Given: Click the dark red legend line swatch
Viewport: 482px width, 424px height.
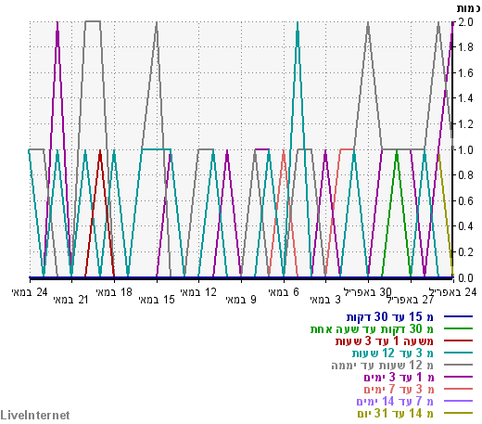Looking at the screenshot, I should (458, 340).
